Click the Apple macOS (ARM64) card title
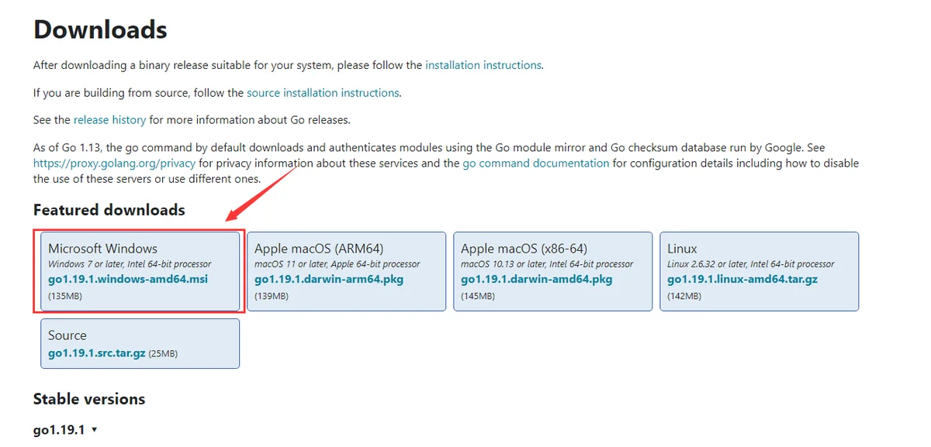931x447 pixels. tap(319, 249)
